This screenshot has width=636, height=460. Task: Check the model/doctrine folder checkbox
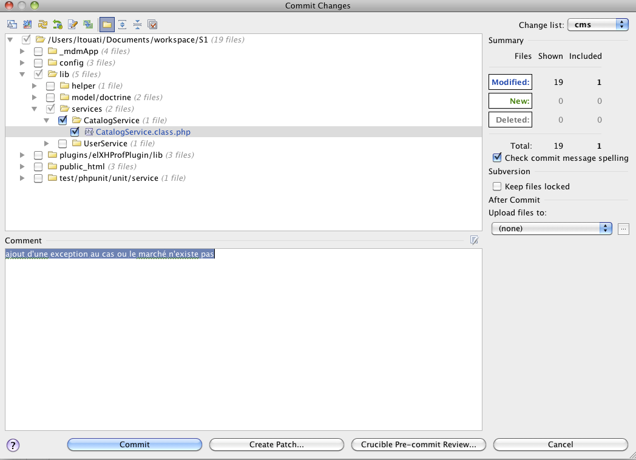coord(50,97)
